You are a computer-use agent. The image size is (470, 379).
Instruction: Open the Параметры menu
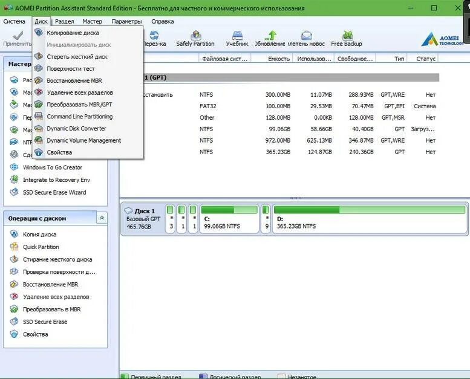(126, 21)
